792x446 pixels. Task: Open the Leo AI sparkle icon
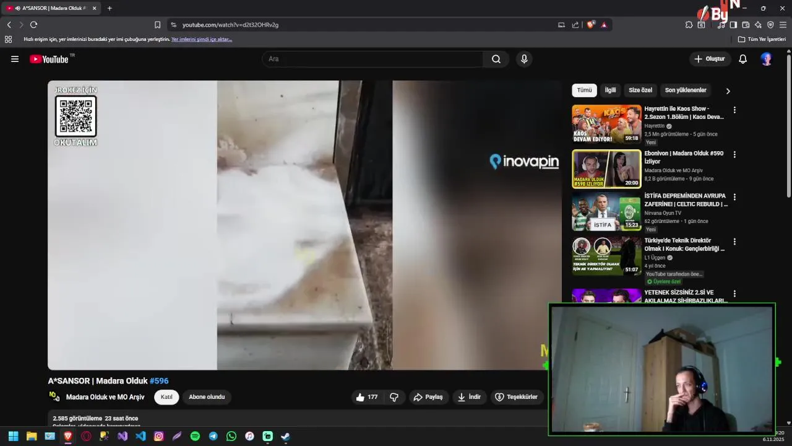tap(758, 25)
